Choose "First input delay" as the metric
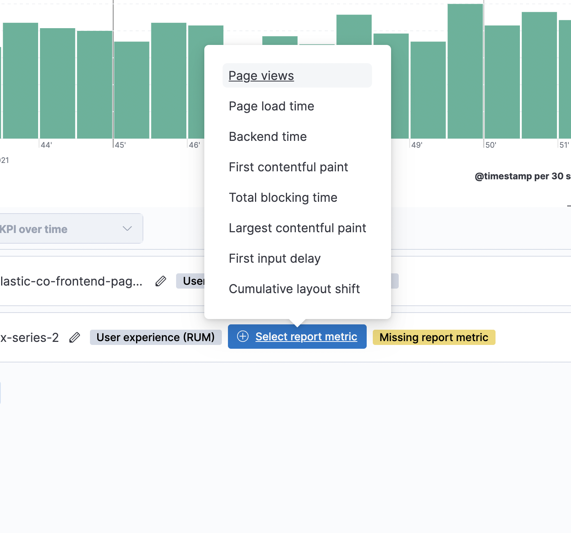The height and width of the screenshot is (533, 571). click(274, 258)
